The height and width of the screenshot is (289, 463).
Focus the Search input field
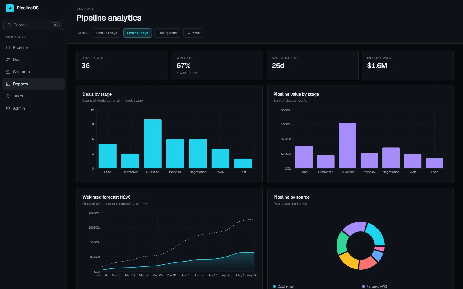[33, 25]
